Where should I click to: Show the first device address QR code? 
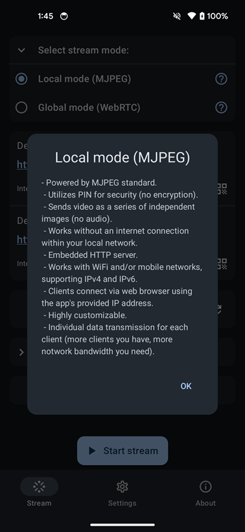pyautogui.click(x=222, y=188)
